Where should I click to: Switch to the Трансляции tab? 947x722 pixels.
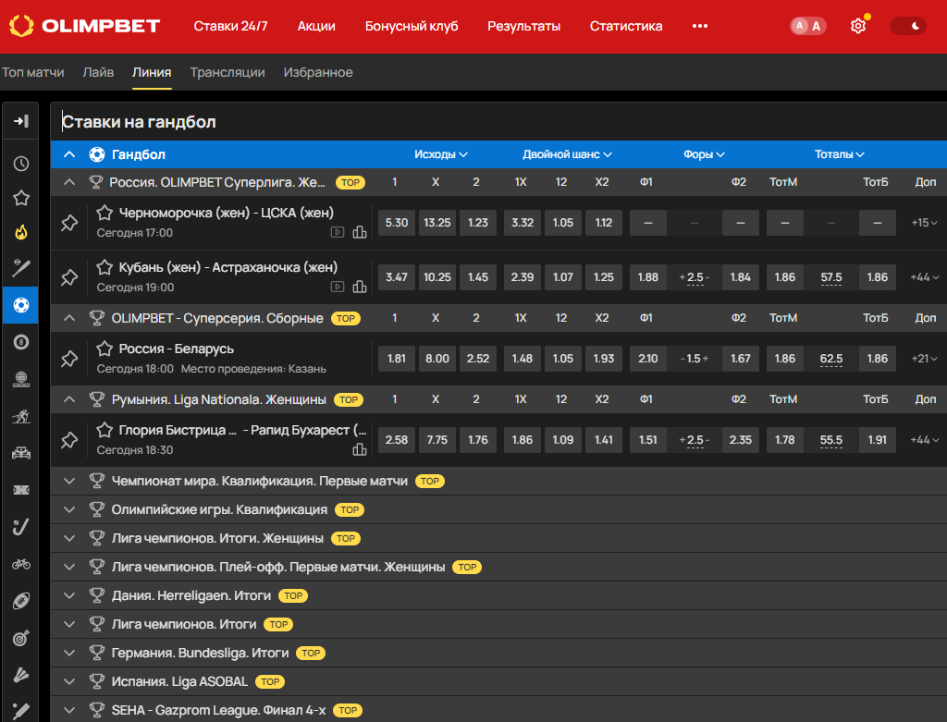[228, 72]
